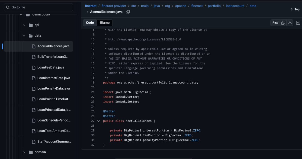Open org breadcrumb link
Viewport: 302px width, 159px height.
click(x=167, y=6)
